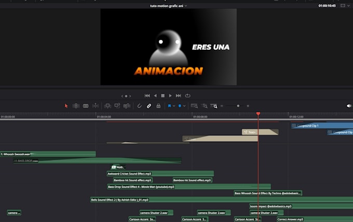Play the timeline in reverse

coord(155,96)
